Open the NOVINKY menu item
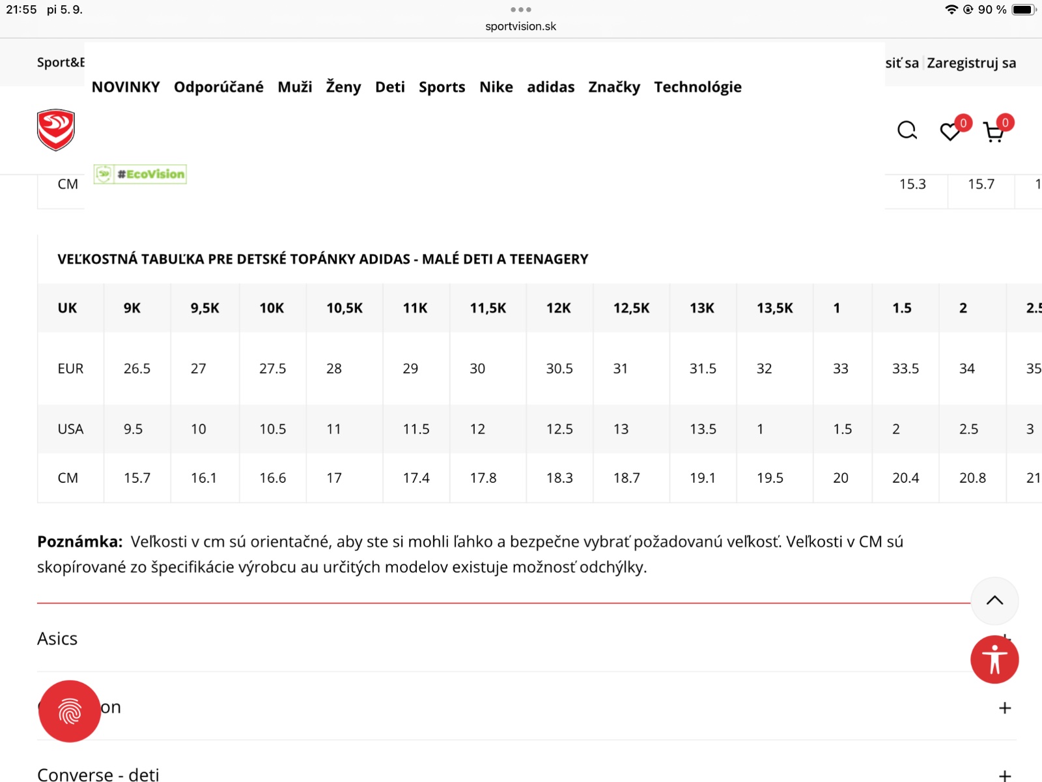This screenshot has height=782, width=1042. 126,87
